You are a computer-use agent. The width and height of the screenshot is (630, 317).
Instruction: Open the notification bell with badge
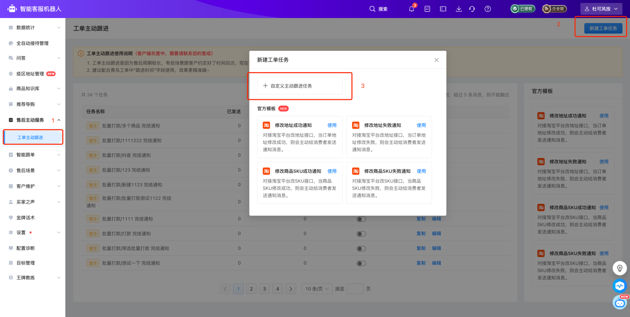click(412, 9)
